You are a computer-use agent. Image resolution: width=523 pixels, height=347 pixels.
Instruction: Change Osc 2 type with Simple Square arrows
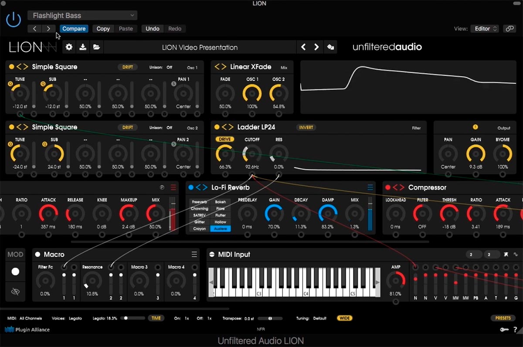pyautogui.click(x=23, y=127)
